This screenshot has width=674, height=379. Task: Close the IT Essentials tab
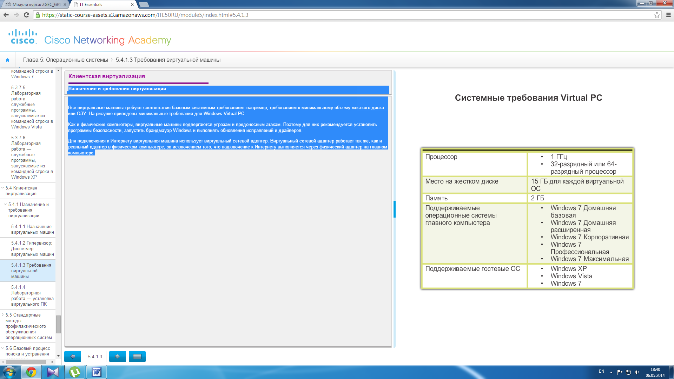132,5
